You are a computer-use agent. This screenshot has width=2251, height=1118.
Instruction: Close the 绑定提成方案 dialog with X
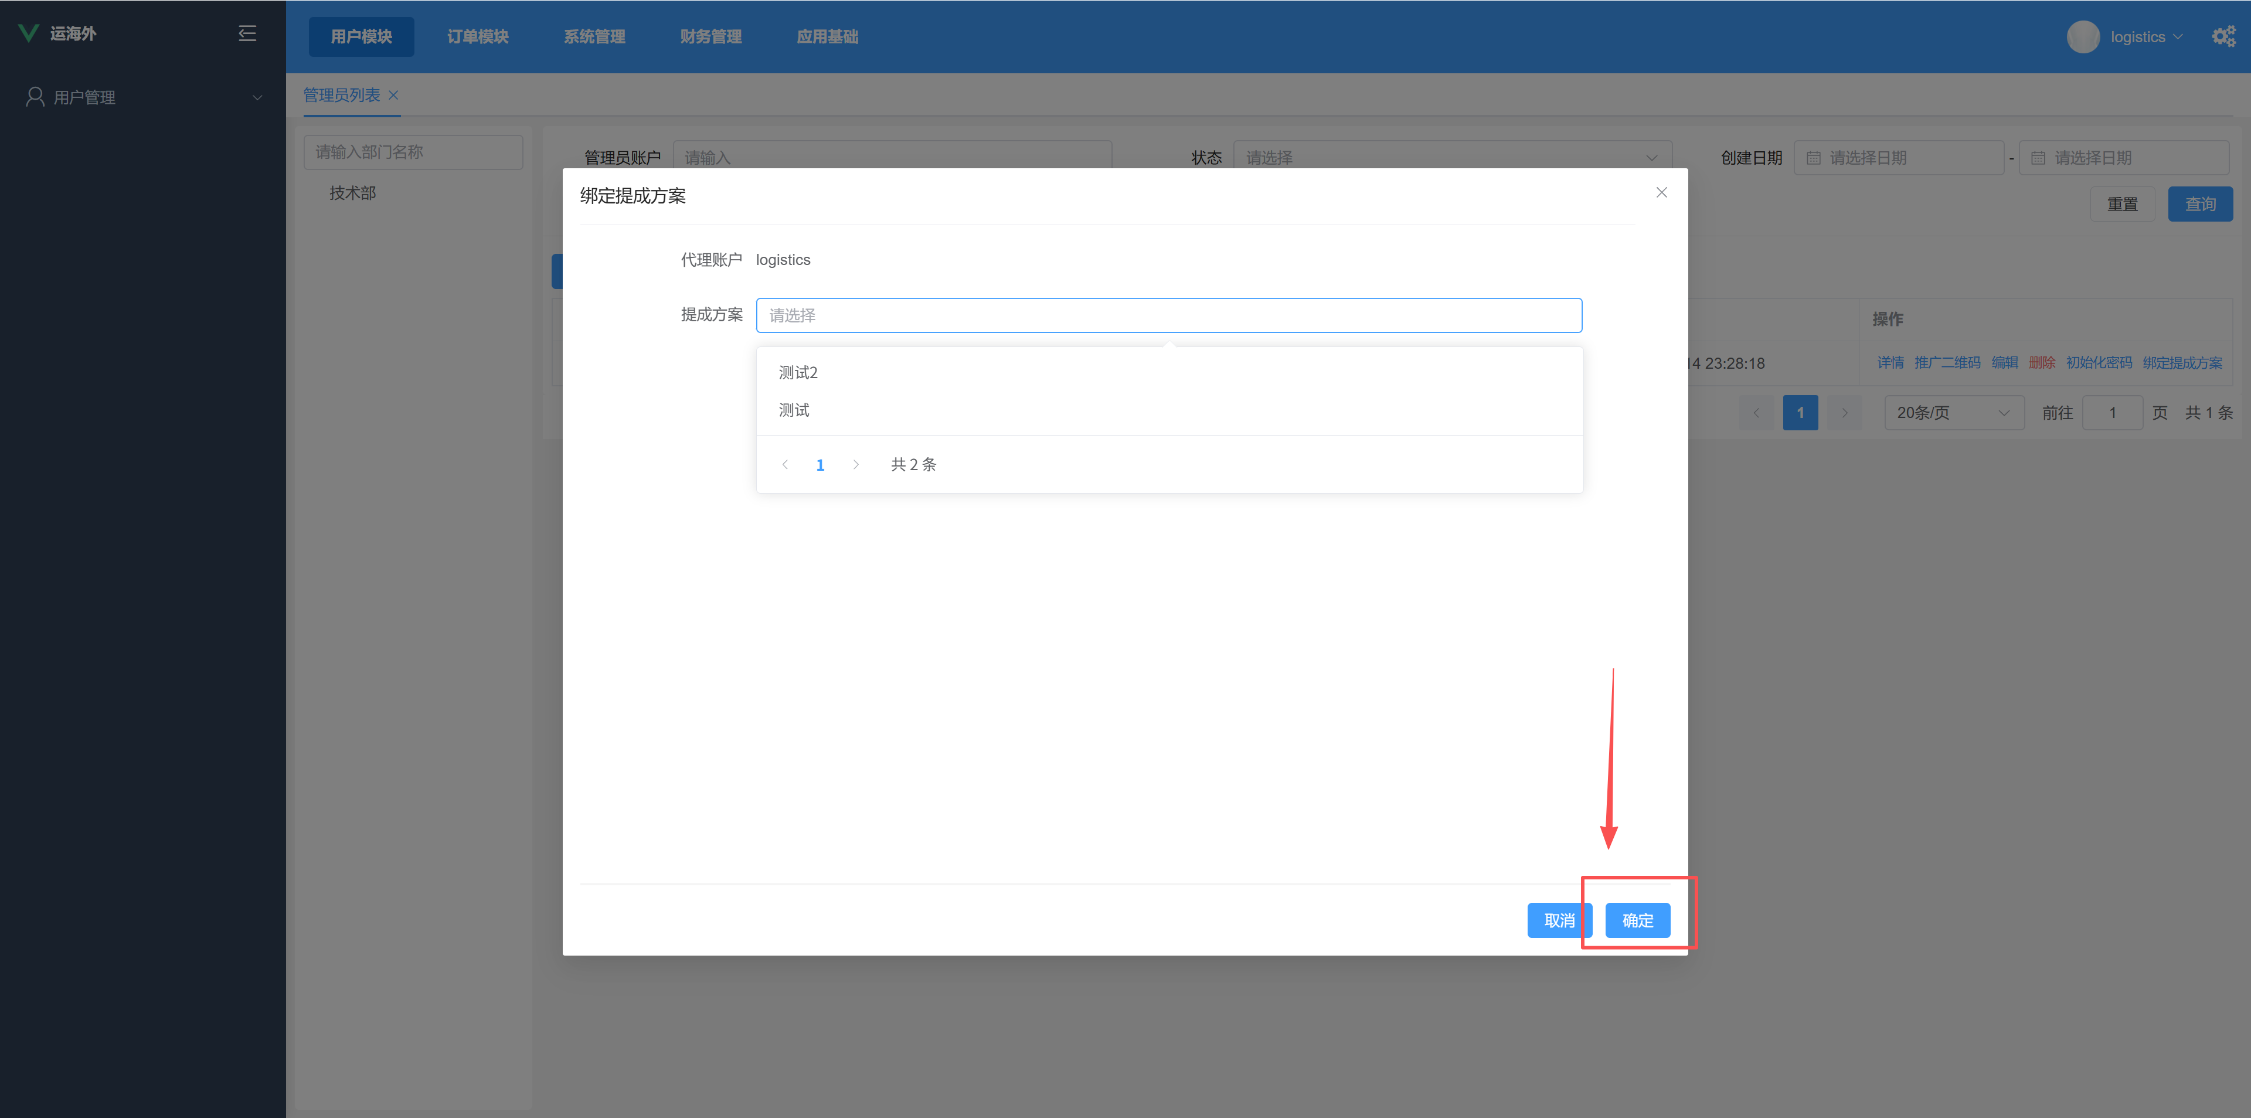click(1661, 192)
